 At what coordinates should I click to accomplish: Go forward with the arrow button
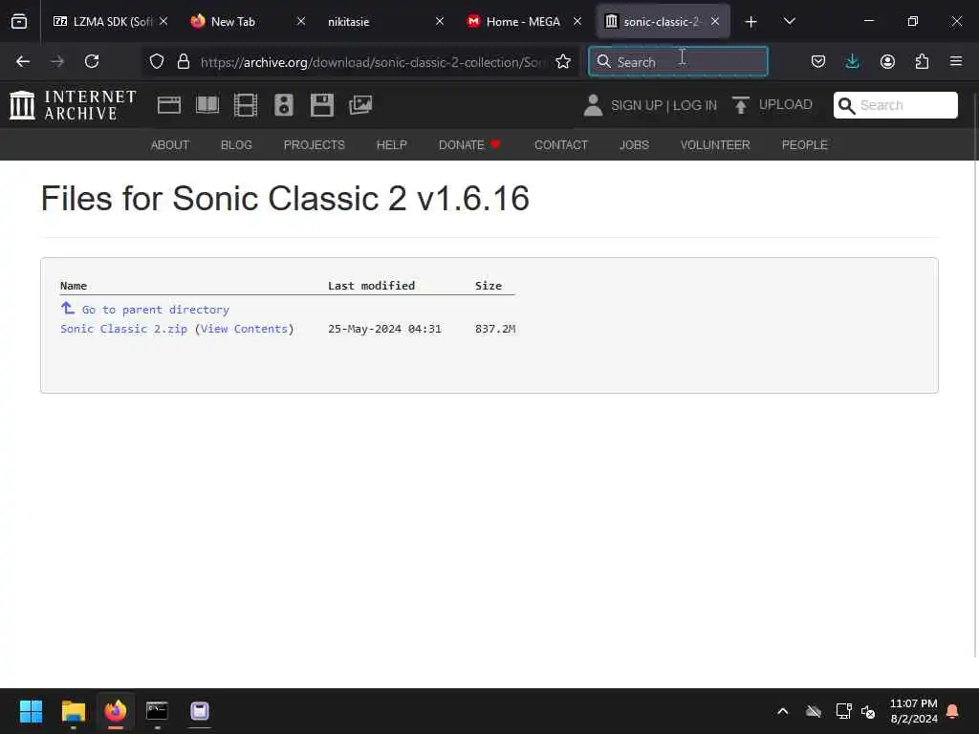[x=57, y=61]
